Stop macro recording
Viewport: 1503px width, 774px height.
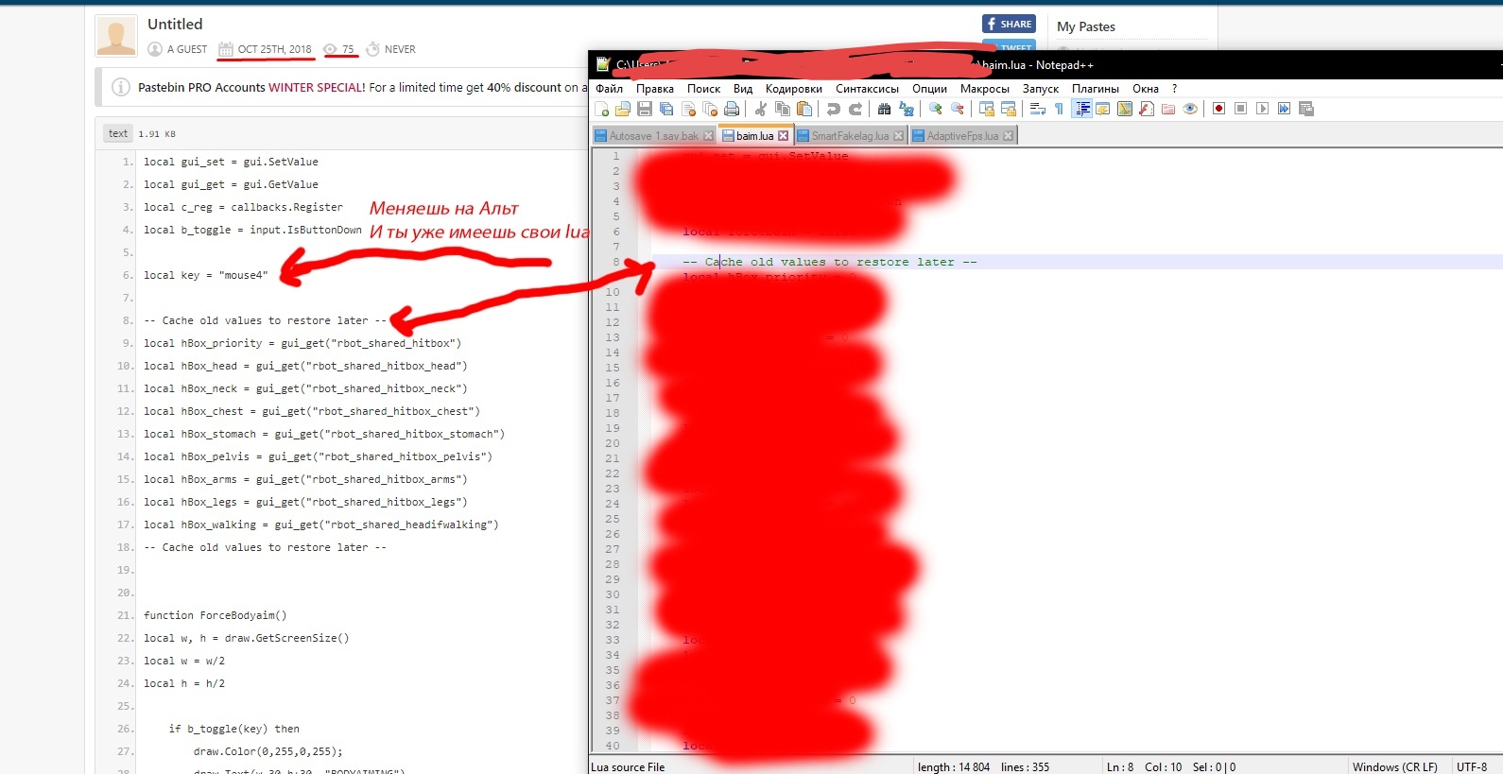pos(1241,109)
